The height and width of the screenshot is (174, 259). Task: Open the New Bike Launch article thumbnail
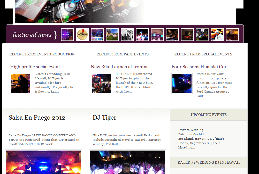(x=101, y=84)
